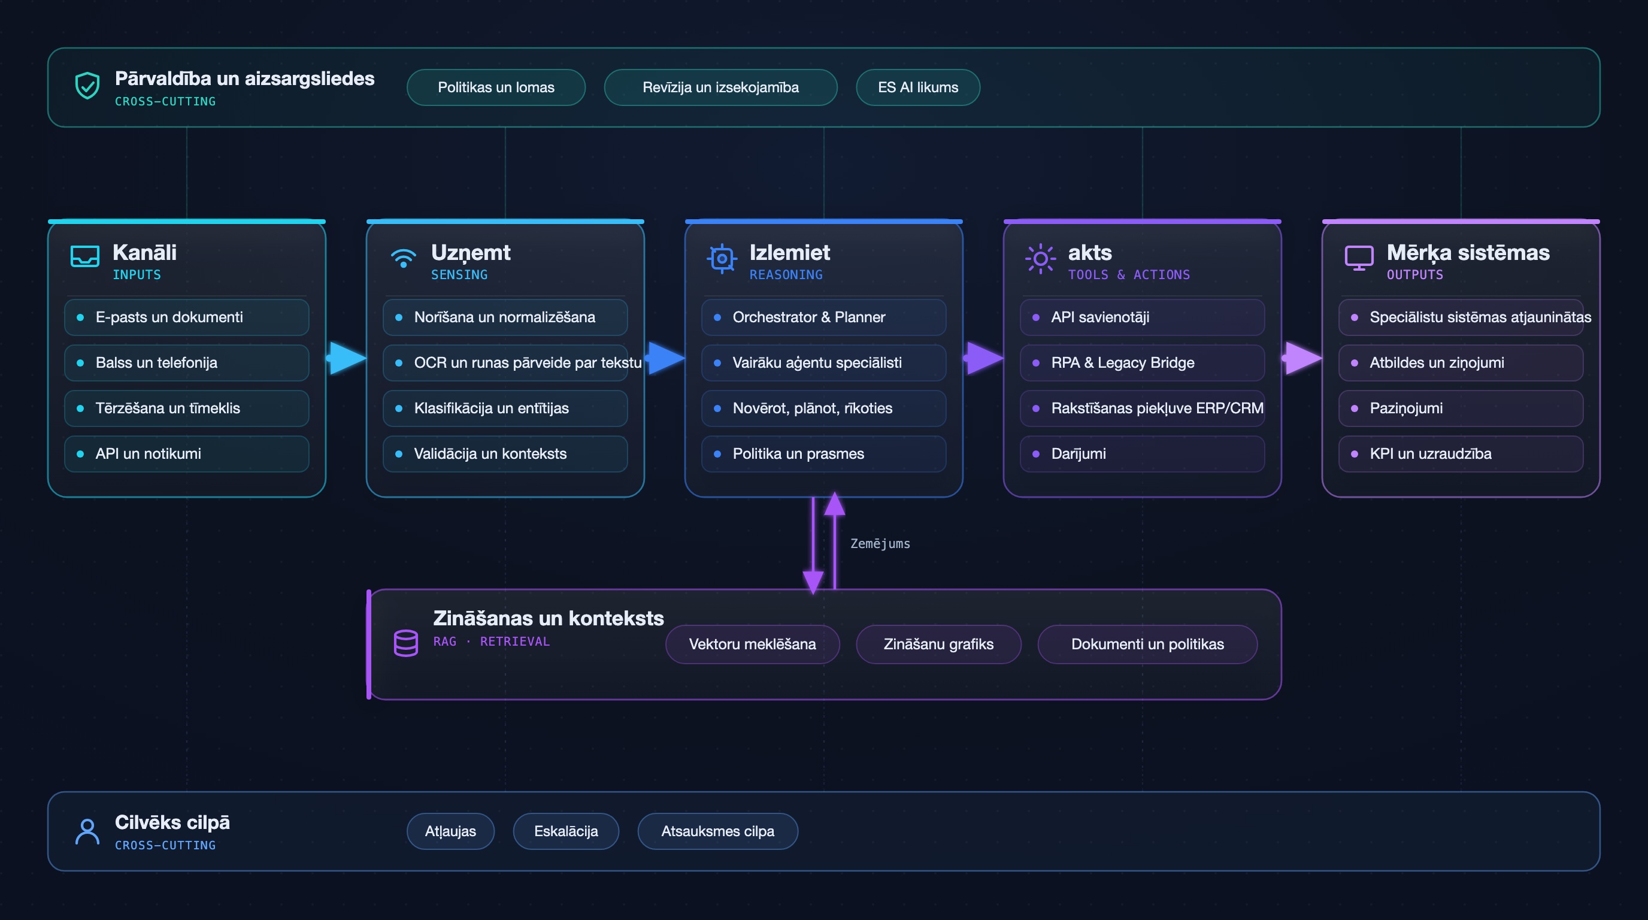Click the E-pasts un dokumenti item
The image size is (1648, 920).
click(187, 317)
